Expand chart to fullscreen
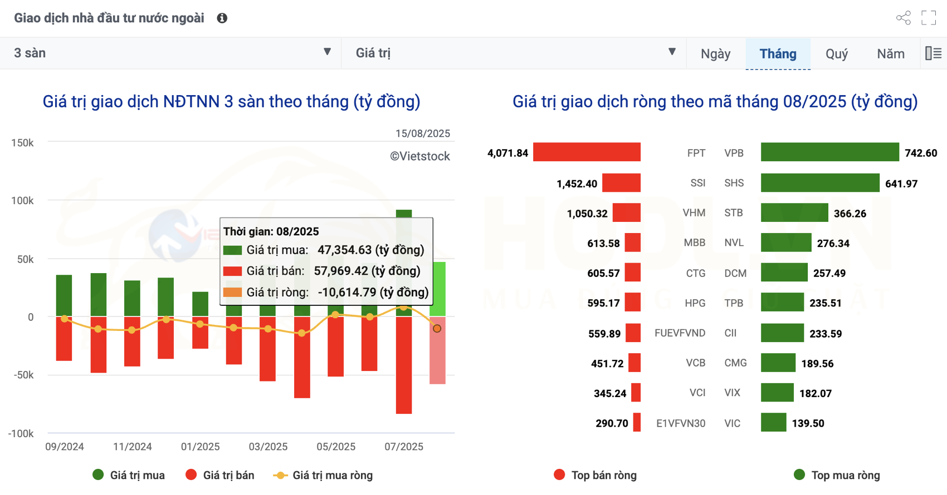This screenshot has width=947, height=495. click(929, 18)
